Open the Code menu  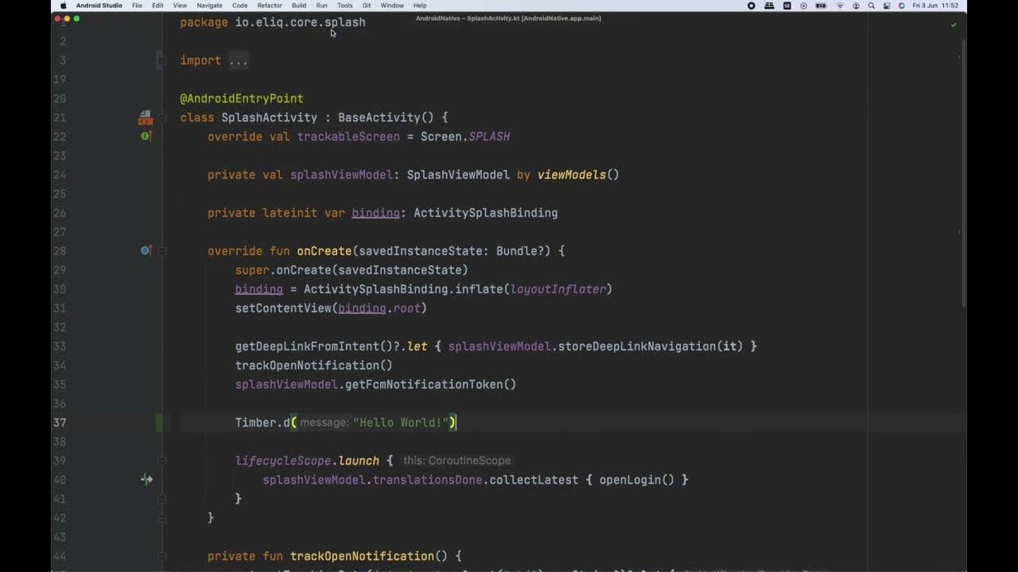tap(239, 6)
